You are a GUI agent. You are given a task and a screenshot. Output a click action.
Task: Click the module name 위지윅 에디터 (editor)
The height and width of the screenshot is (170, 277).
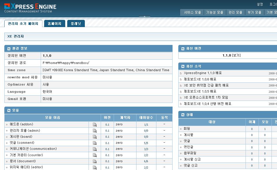point(26,167)
